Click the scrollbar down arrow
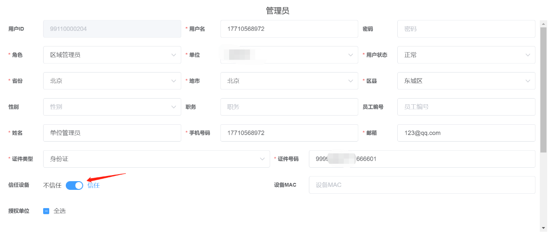Image resolution: width=552 pixels, height=232 pixels. pyautogui.click(x=543, y=228)
